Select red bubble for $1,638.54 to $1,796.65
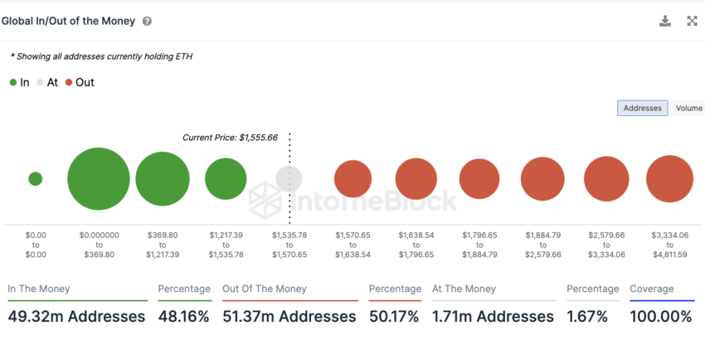Image resolution: width=705 pixels, height=345 pixels. point(416,178)
